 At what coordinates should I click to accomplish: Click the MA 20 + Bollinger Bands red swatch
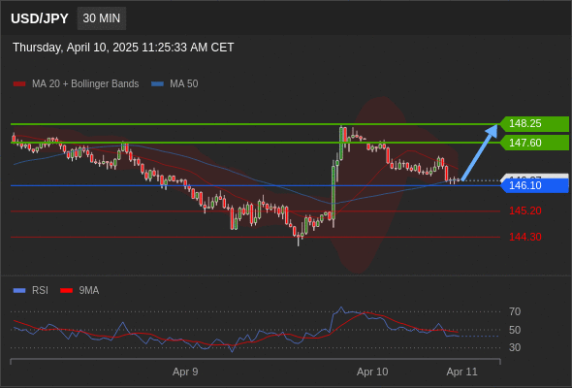(19, 84)
